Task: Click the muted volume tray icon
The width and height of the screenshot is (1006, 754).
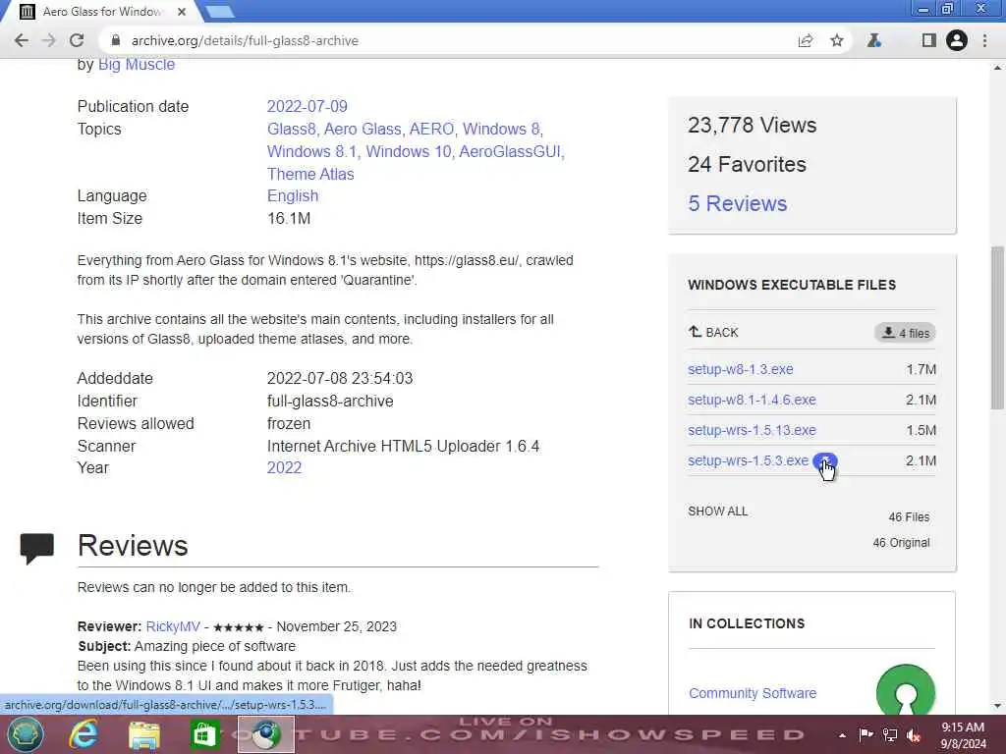Action: 914,735
